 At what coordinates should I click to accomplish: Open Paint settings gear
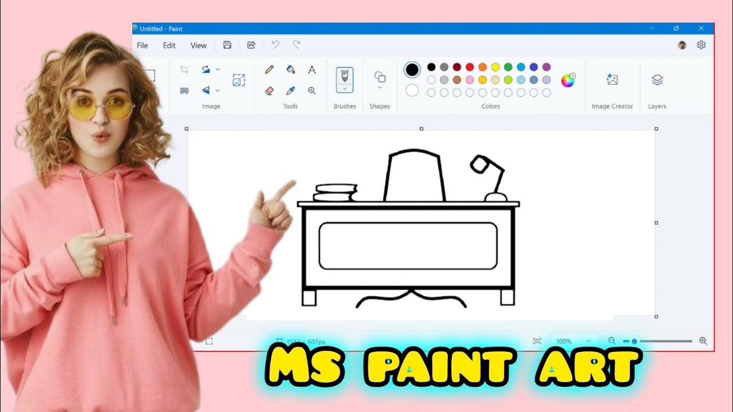701,45
